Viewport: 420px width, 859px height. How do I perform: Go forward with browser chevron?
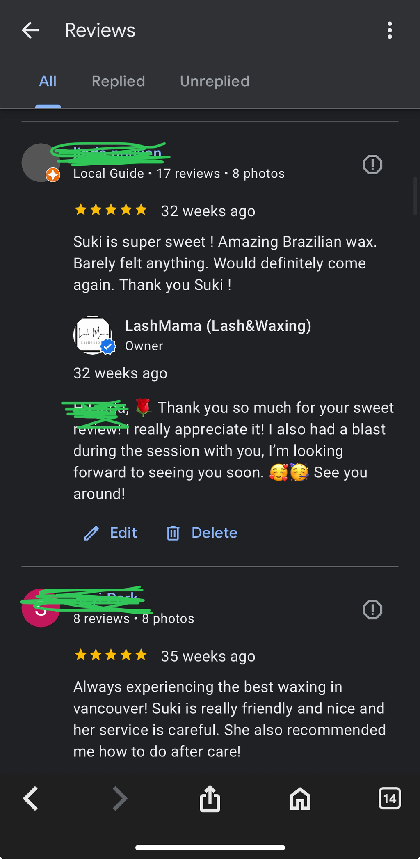120,799
